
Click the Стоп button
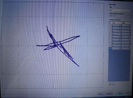(x=127, y=93)
